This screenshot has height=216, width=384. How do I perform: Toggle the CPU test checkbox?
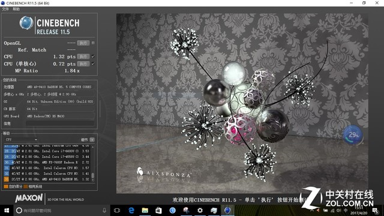tap(93, 56)
